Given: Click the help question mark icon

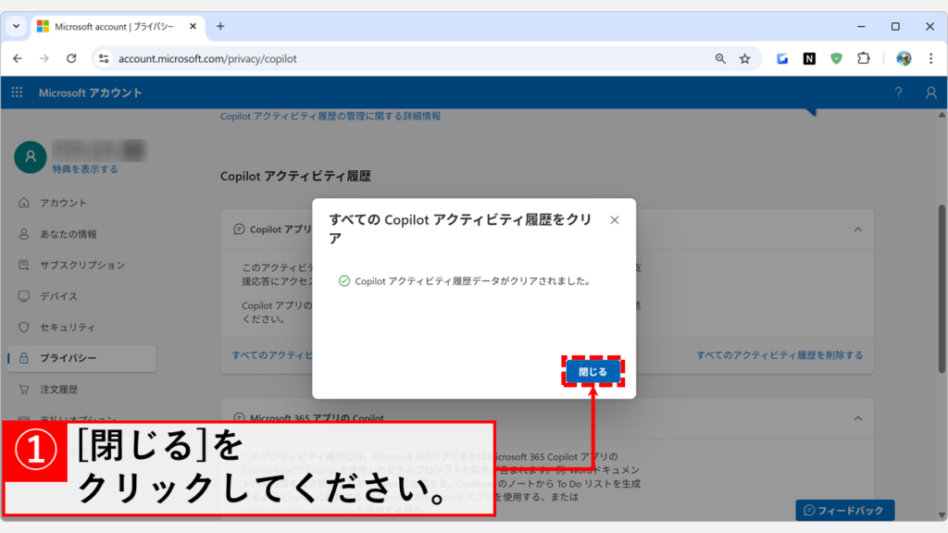Looking at the screenshot, I should point(898,93).
